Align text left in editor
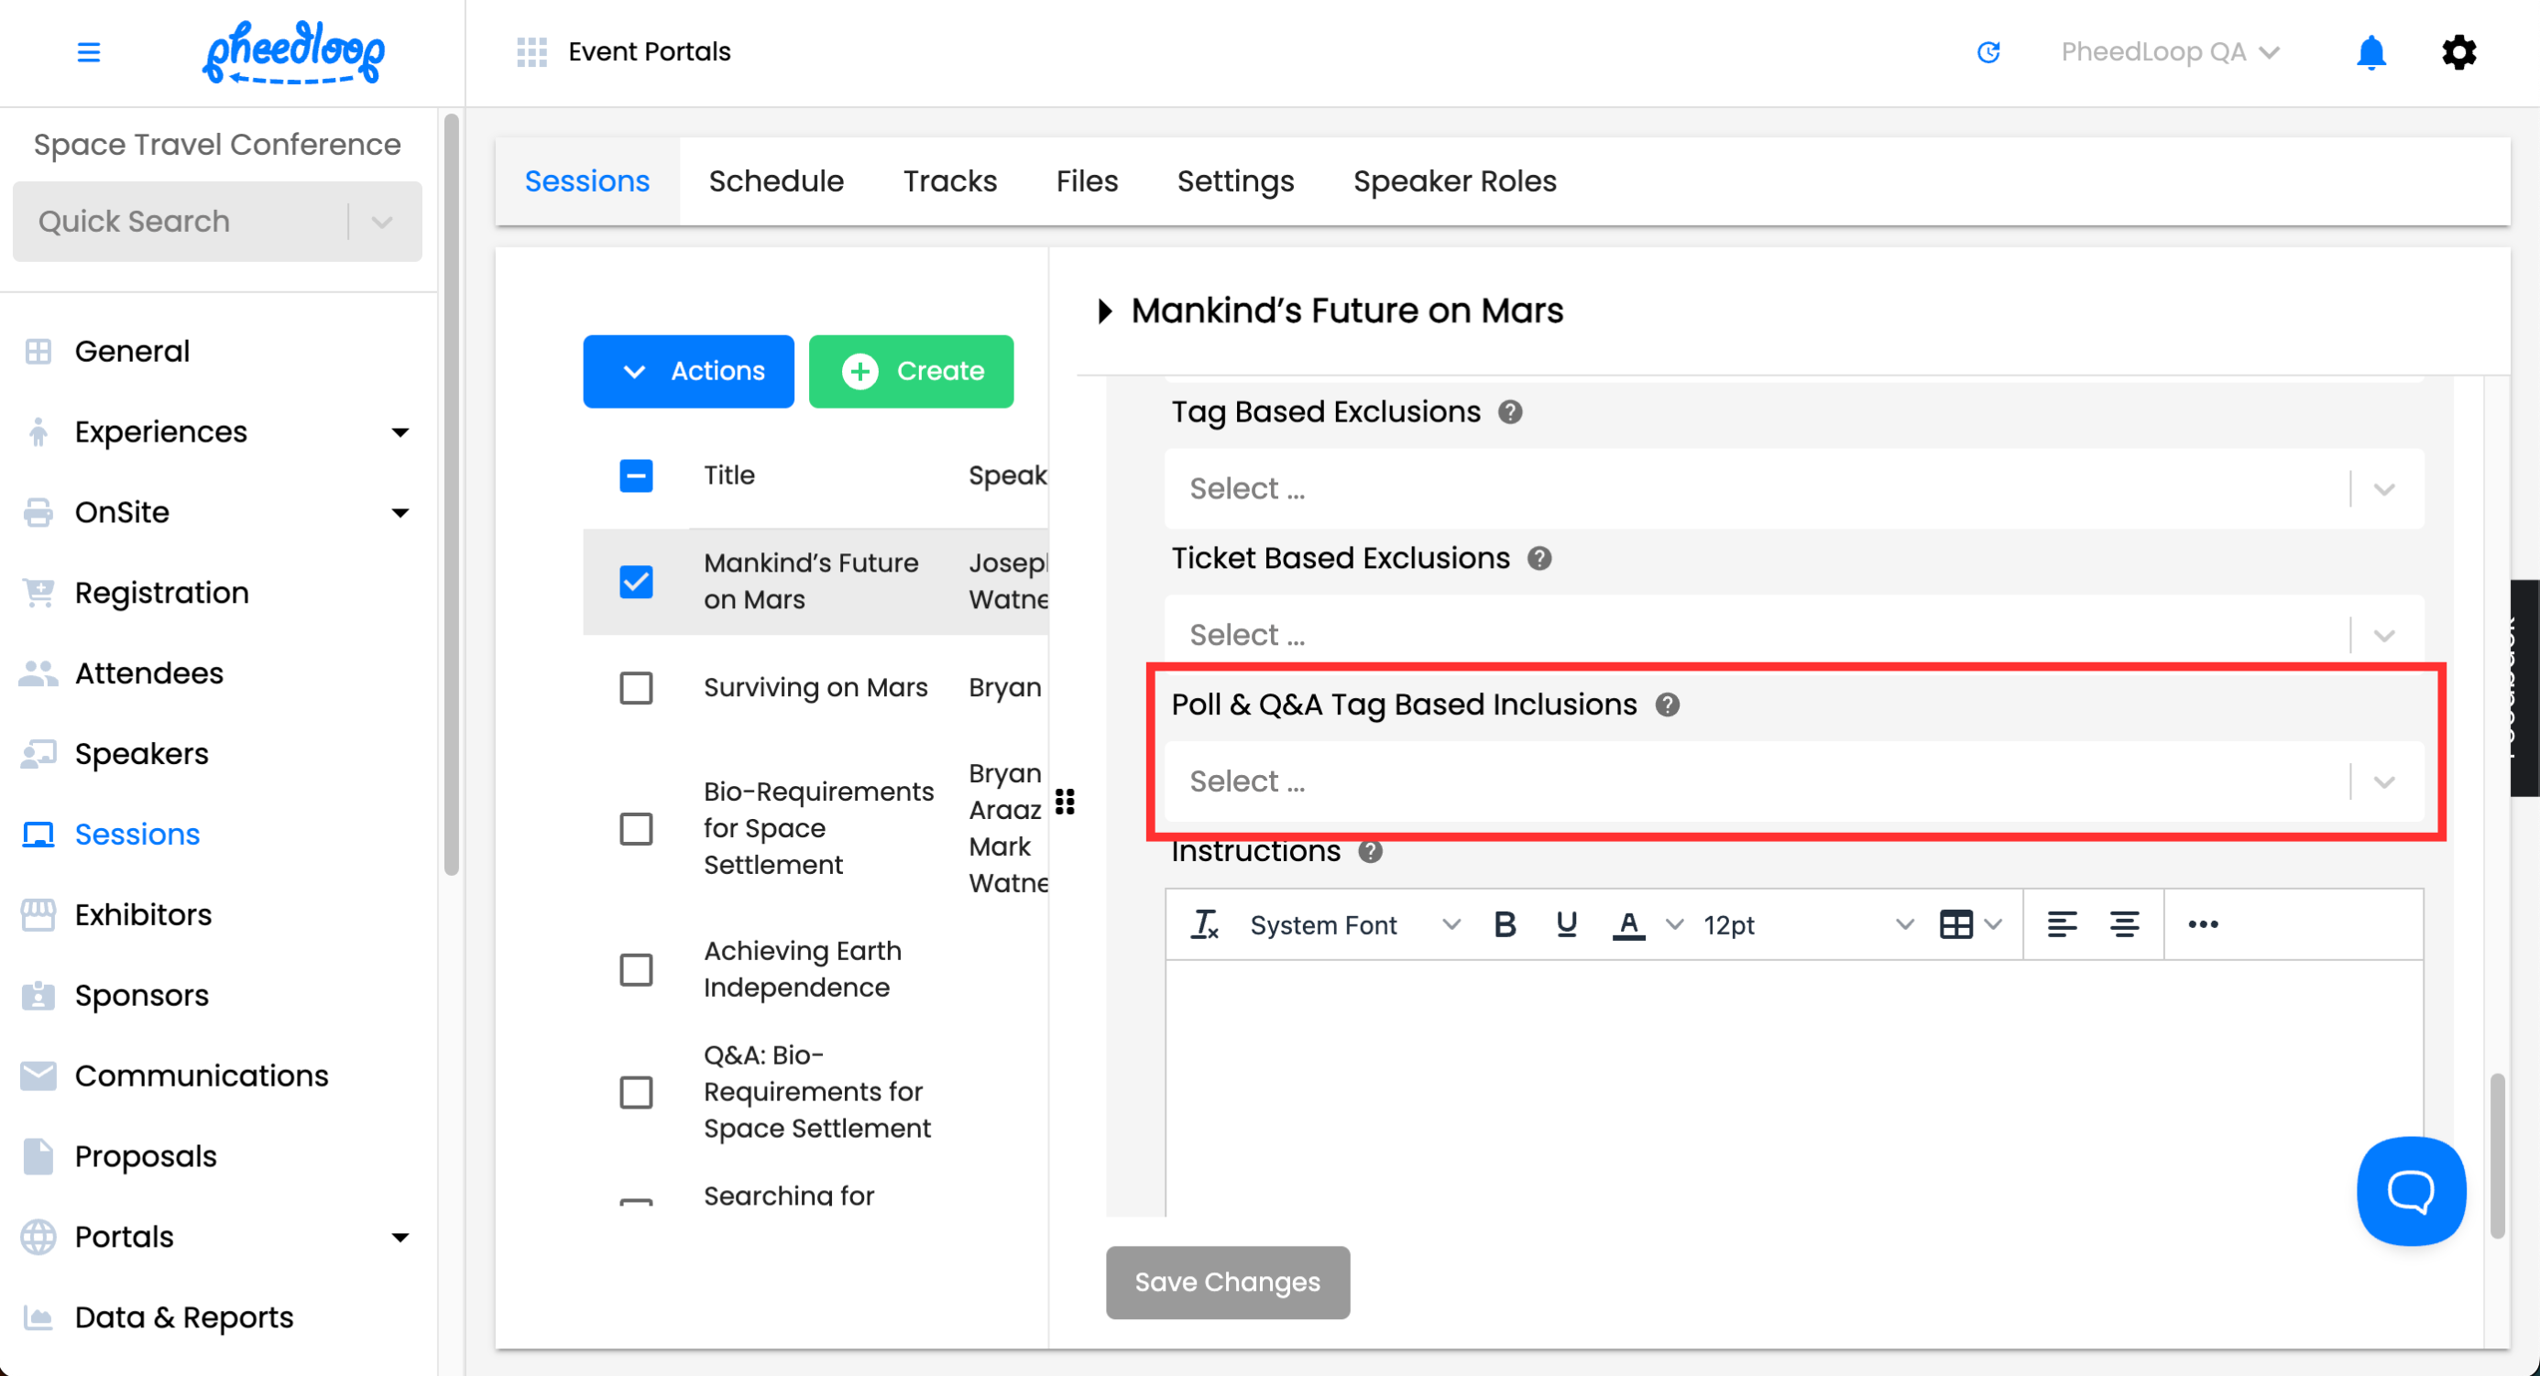The width and height of the screenshot is (2540, 1376). 2061,924
